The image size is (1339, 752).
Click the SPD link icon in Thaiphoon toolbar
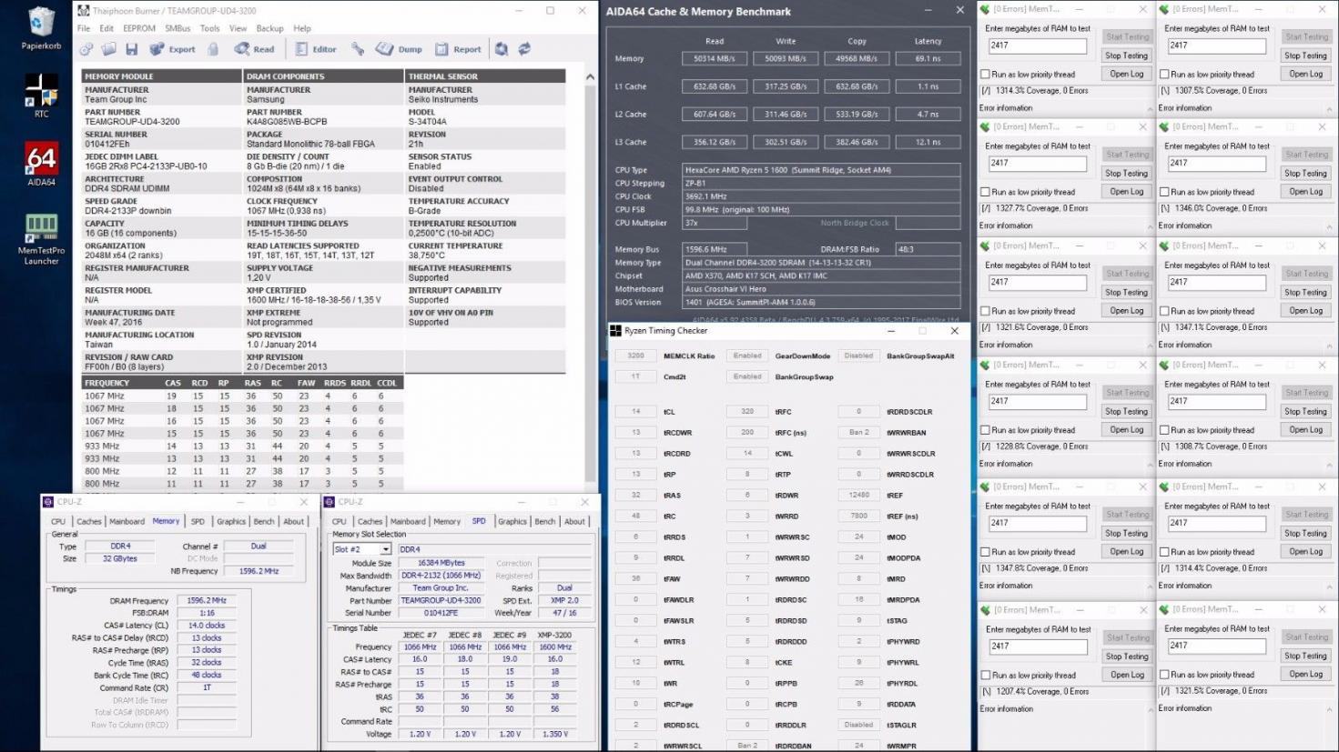click(x=86, y=49)
